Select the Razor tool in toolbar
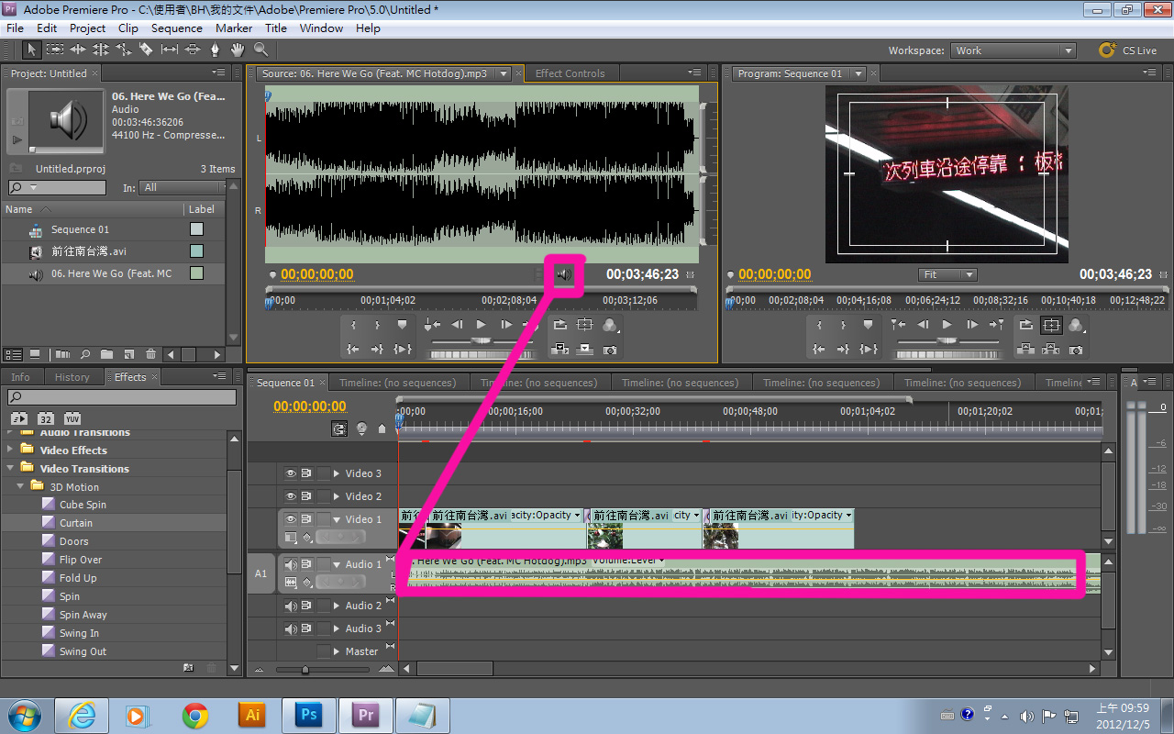The width and height of the screenshot is (1174, 734). tap(146, 50)
